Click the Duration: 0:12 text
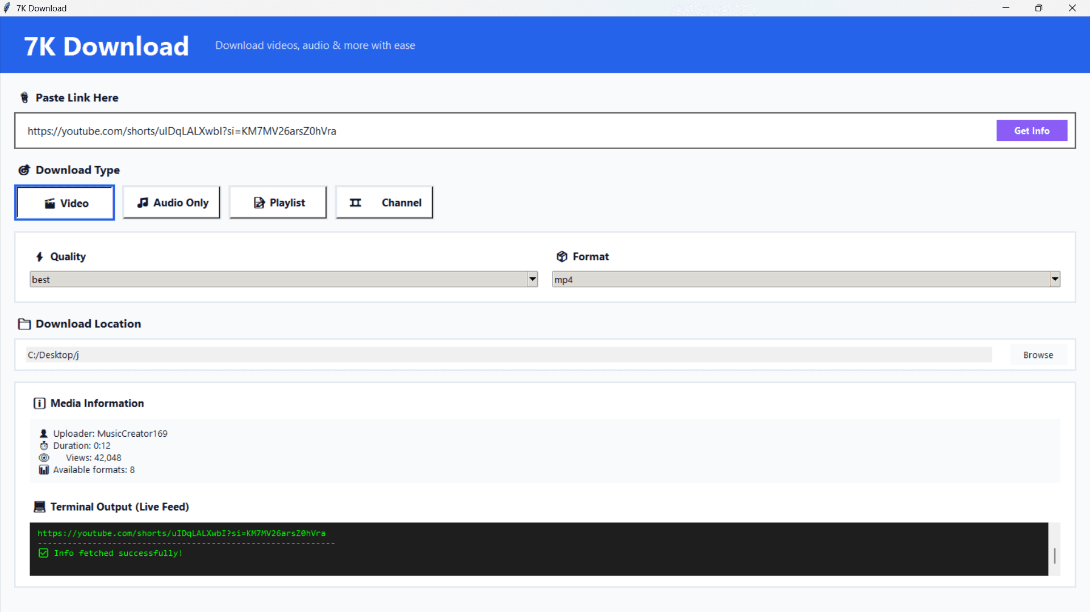This screenshot has height=612, width=1090. pyautogui.click(x=82, y=446)
